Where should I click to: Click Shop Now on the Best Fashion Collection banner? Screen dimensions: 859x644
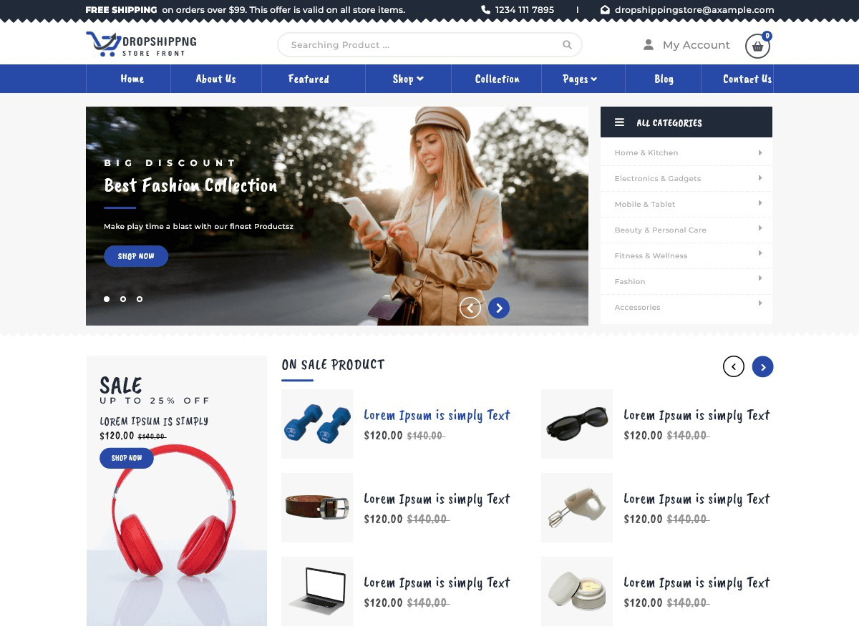[136, 255]
